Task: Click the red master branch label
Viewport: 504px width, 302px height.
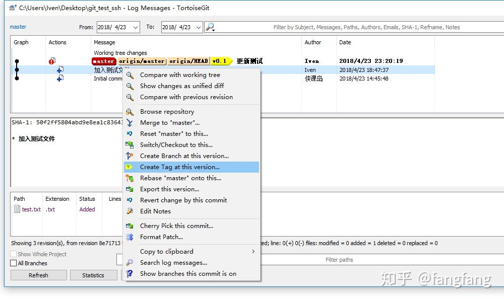Action: 104,61
